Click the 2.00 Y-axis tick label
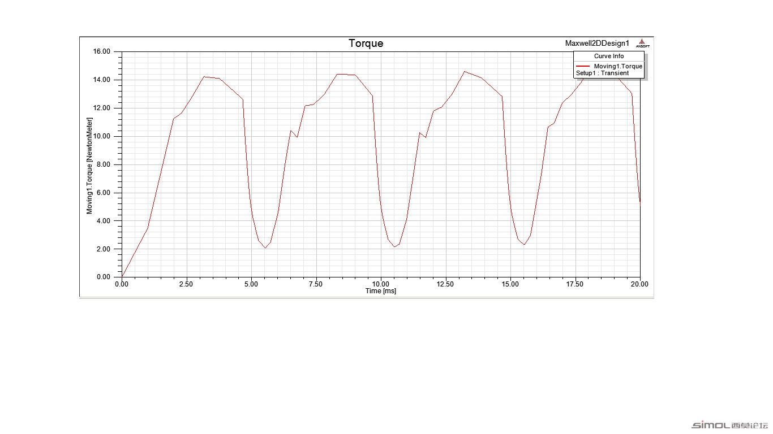The width and height of the screenshot is (773, 434). pos(104,249)
